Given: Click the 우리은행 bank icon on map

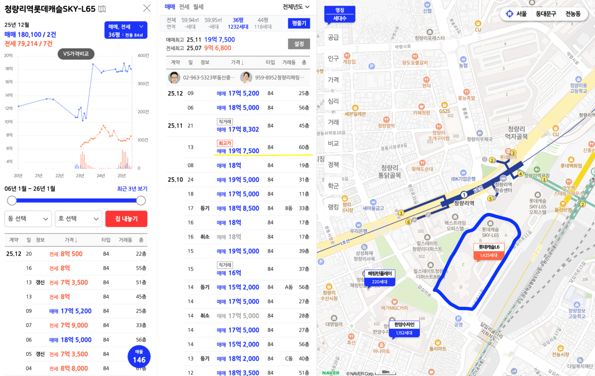Looking at the screenshot, I should (358, 225).
